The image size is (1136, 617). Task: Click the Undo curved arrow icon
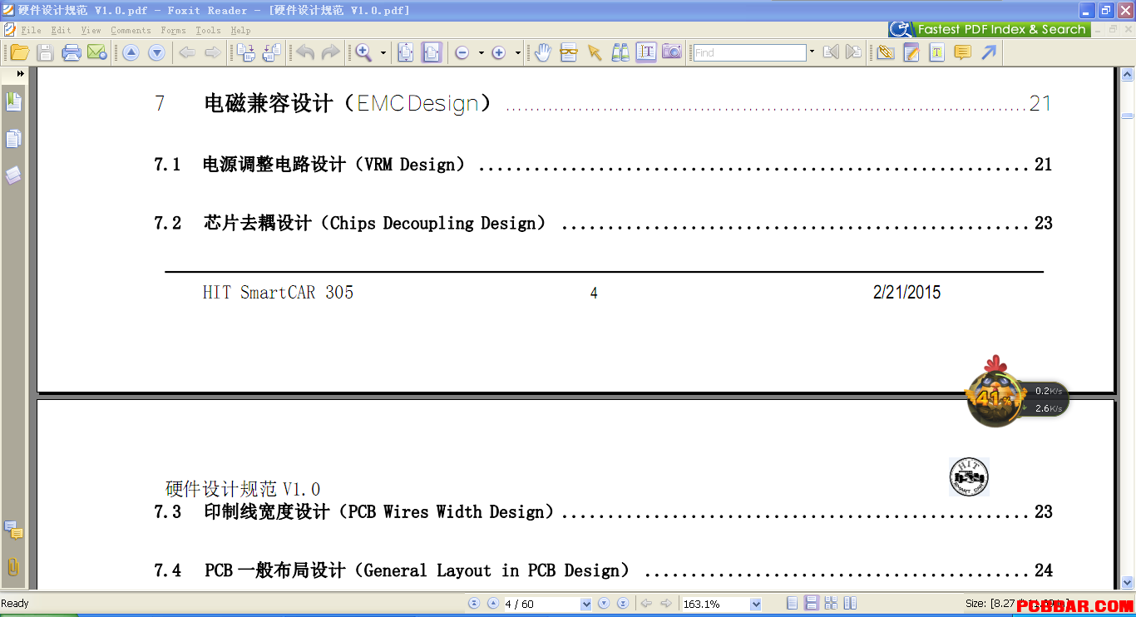tap(305, 52)
